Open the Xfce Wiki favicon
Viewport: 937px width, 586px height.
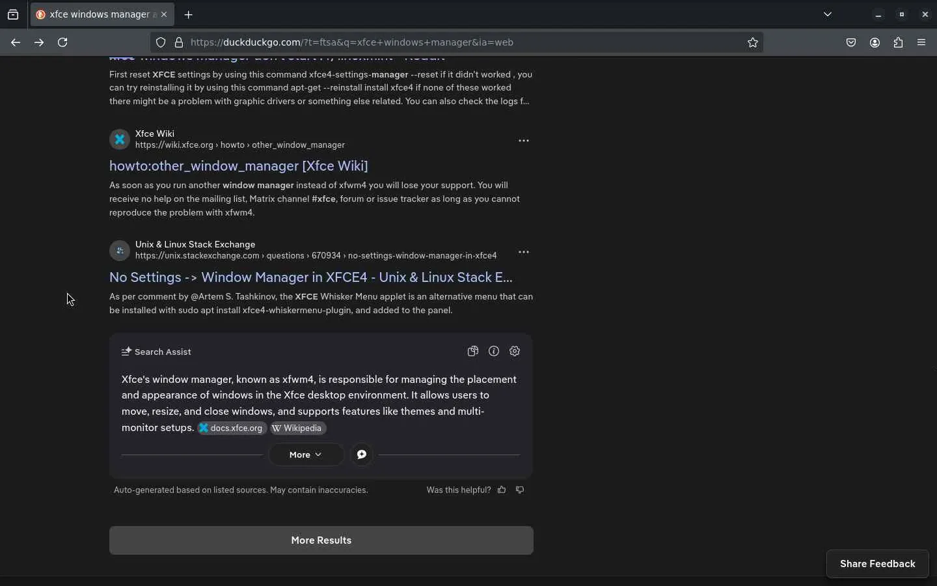click(x=120, y=139)
